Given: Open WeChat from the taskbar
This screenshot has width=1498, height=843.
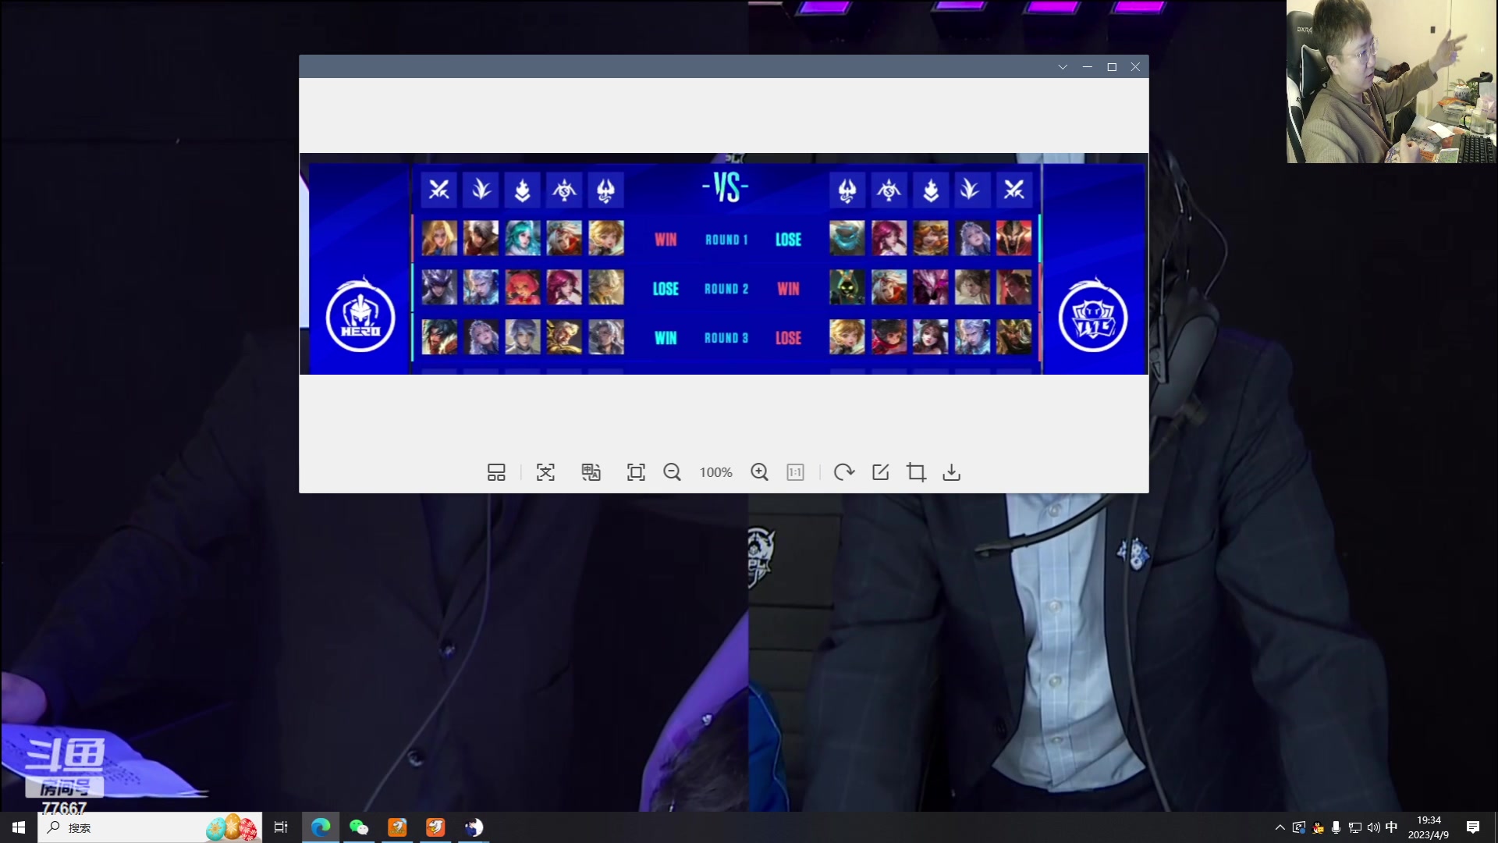Looking at the screenshot, I should [359, 827].
